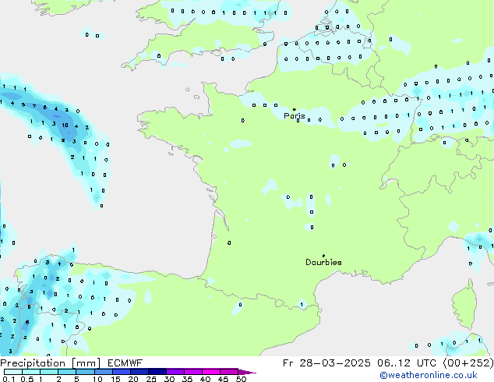The height and width of the screenshot is (382, 494).
Task: Pick the 0.1–0.5 mm legend swatch
Action: tap(13, 372)
